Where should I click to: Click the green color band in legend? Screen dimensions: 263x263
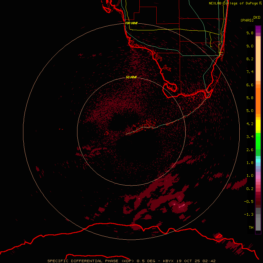click(258, 141)
